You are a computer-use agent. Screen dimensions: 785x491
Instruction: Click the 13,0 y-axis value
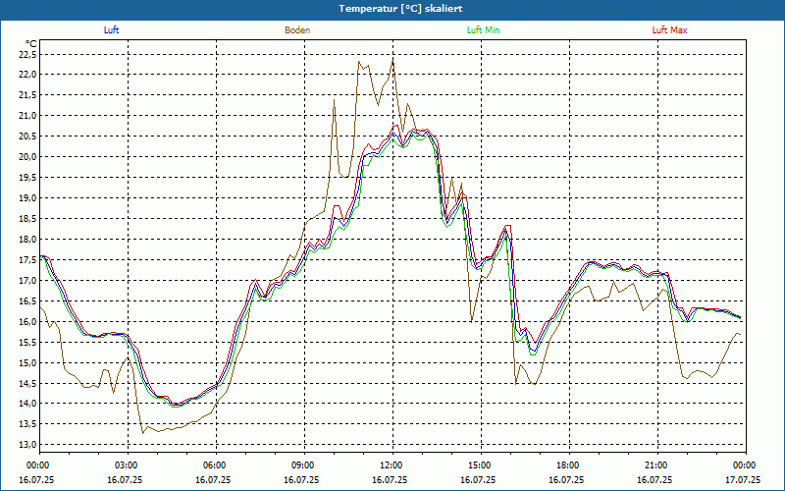(27, 445)
